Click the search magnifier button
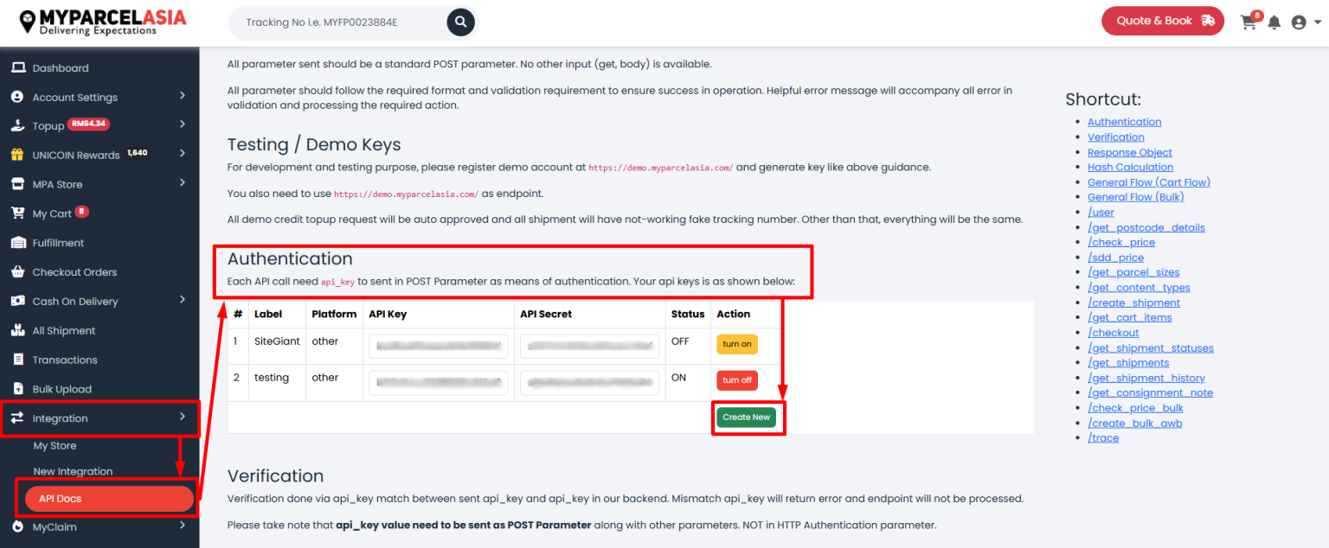Viewport: 1329px width, 548px height. point(460,22)
